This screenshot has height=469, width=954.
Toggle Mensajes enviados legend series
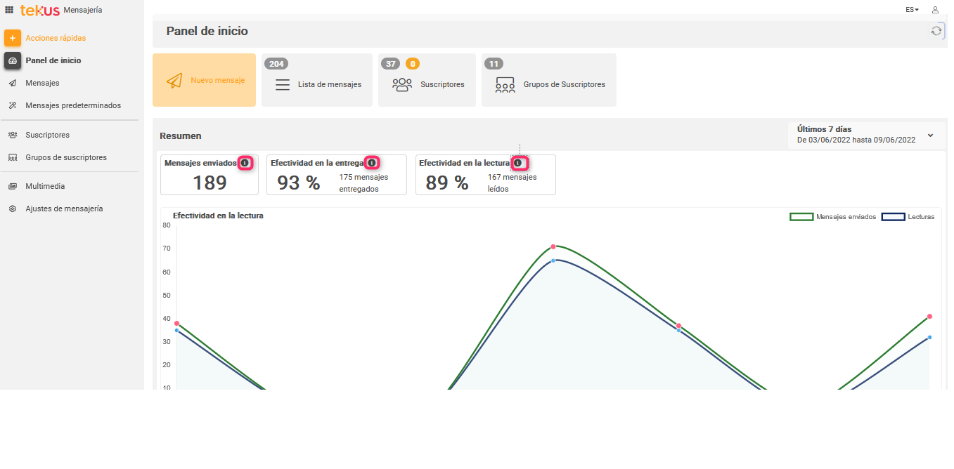click(x=833, y=217)
